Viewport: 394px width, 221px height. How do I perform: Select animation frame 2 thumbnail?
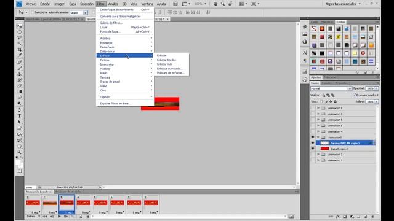[50, 203]
